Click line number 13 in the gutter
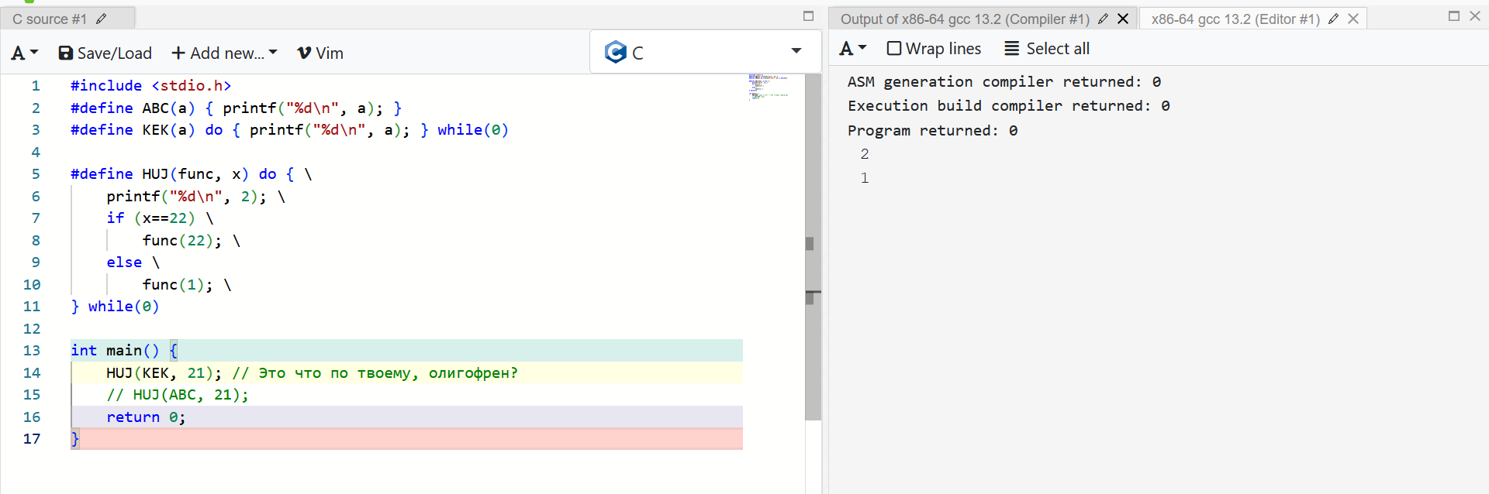The width and height of the screenshot is (1489, 494). [x=32, y=351]
